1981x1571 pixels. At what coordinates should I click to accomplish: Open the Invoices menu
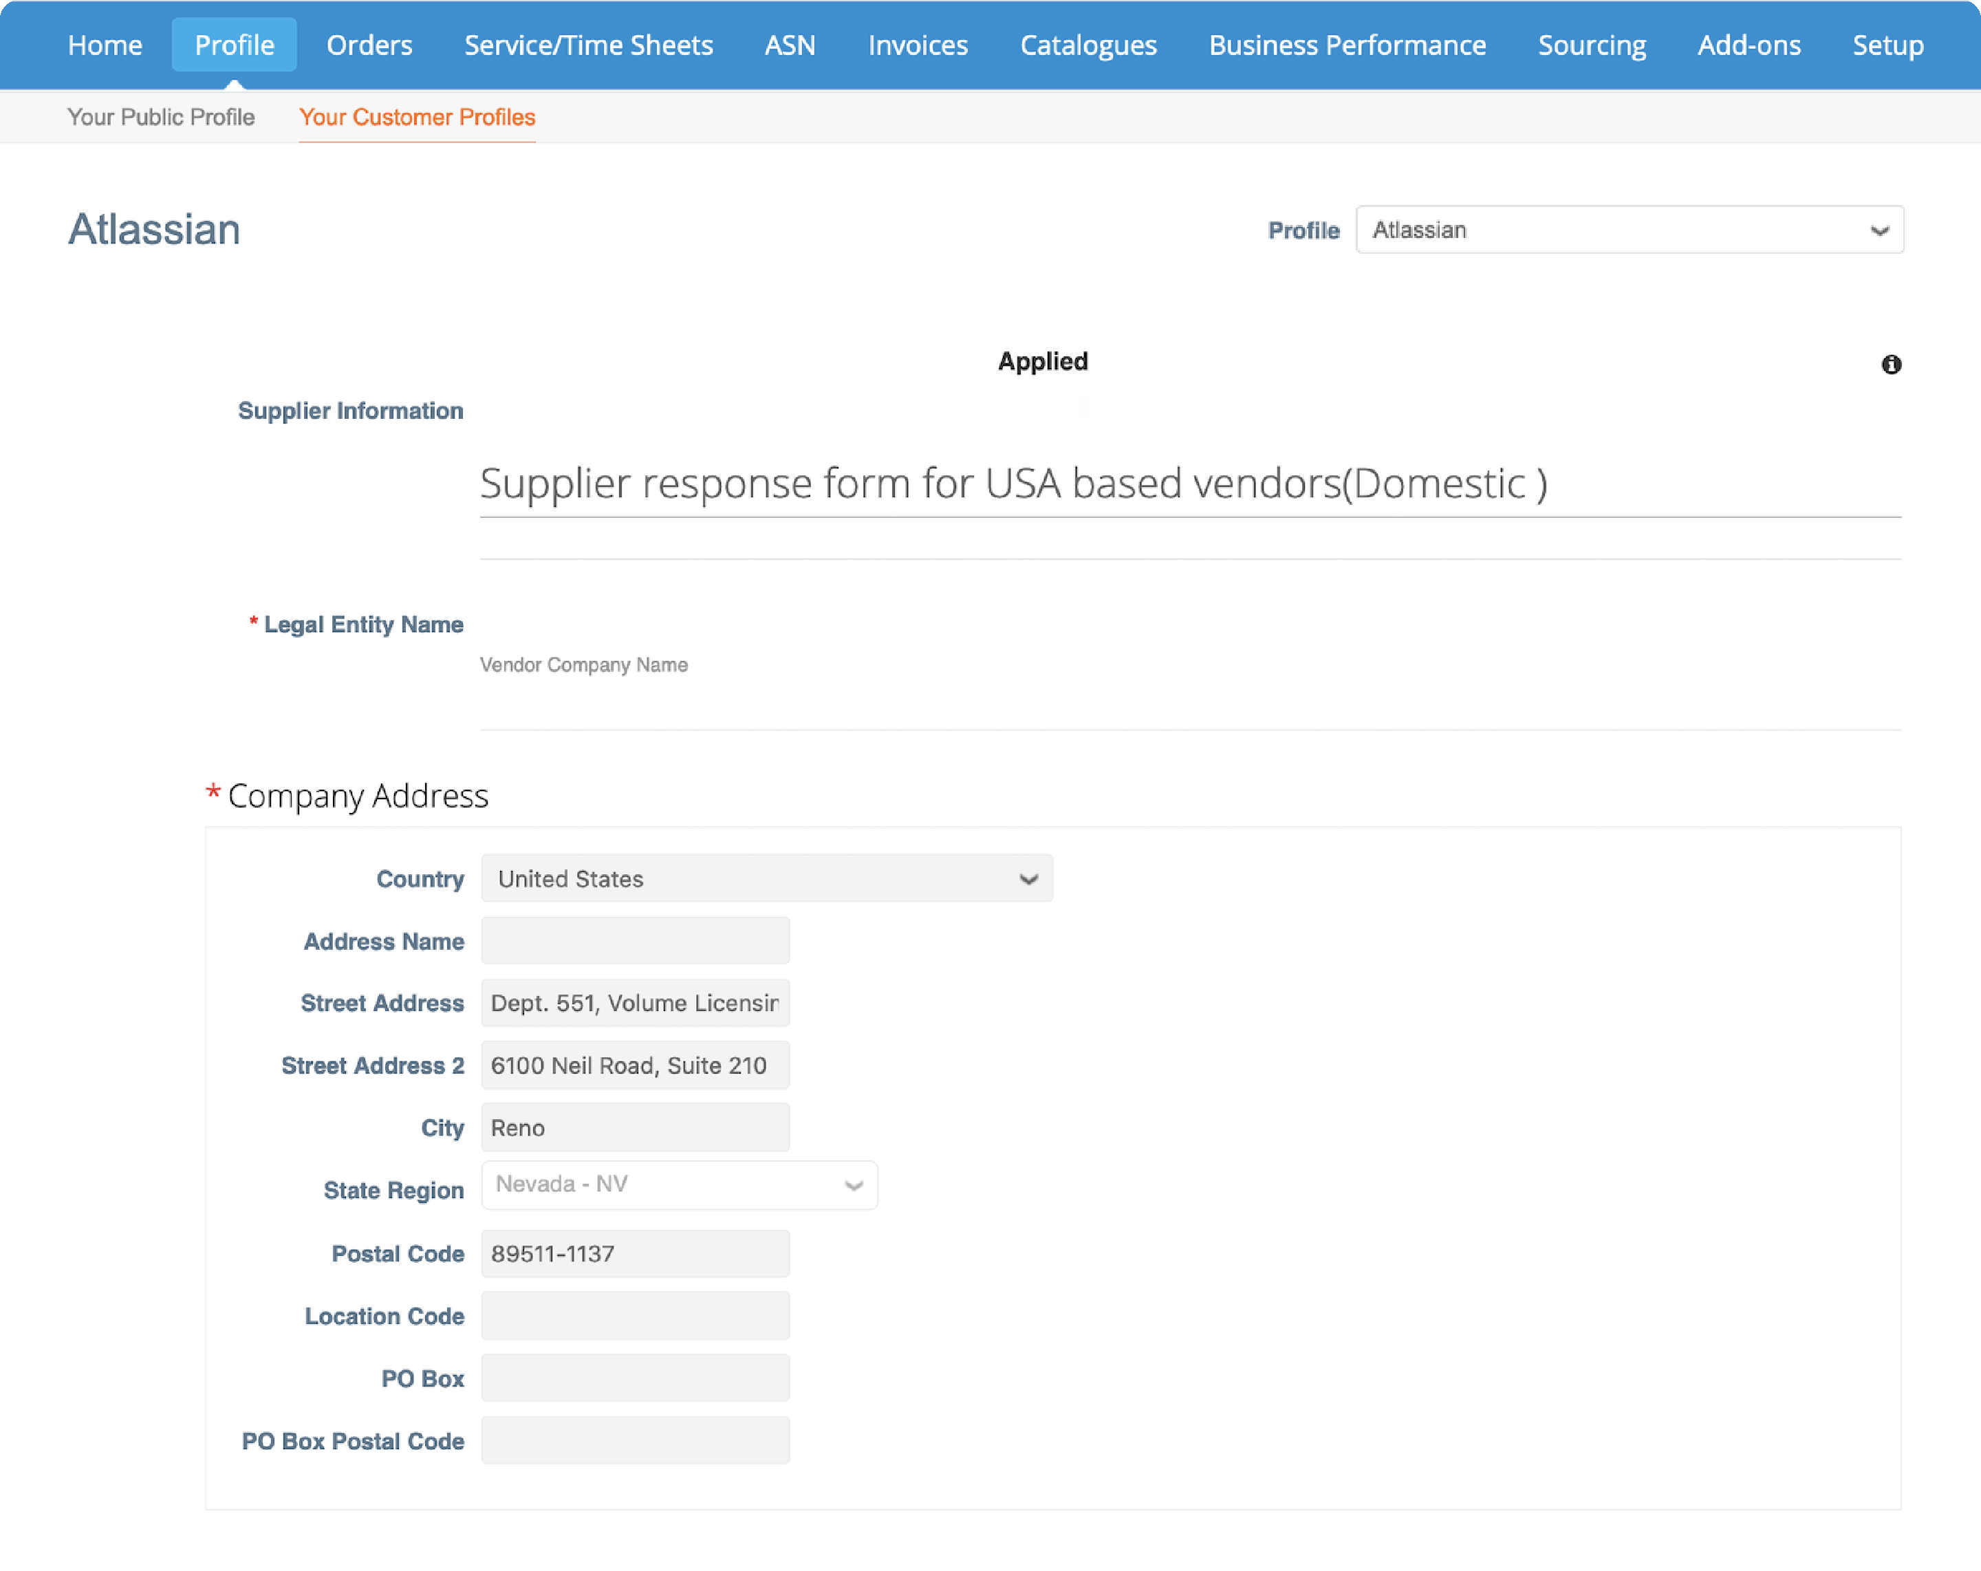(x=917, y=44)
